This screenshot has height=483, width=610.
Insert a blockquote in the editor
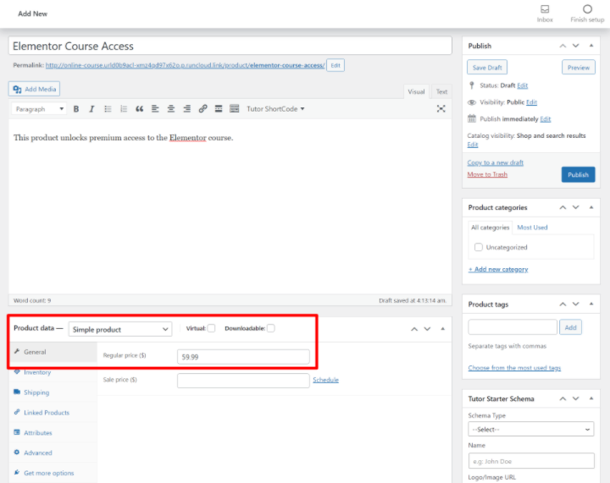point(140,109)
